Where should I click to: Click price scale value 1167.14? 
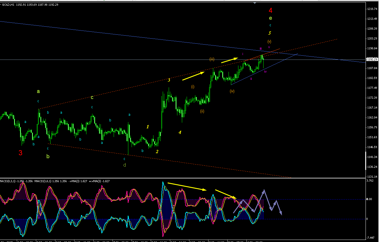[x=372, y=108]
